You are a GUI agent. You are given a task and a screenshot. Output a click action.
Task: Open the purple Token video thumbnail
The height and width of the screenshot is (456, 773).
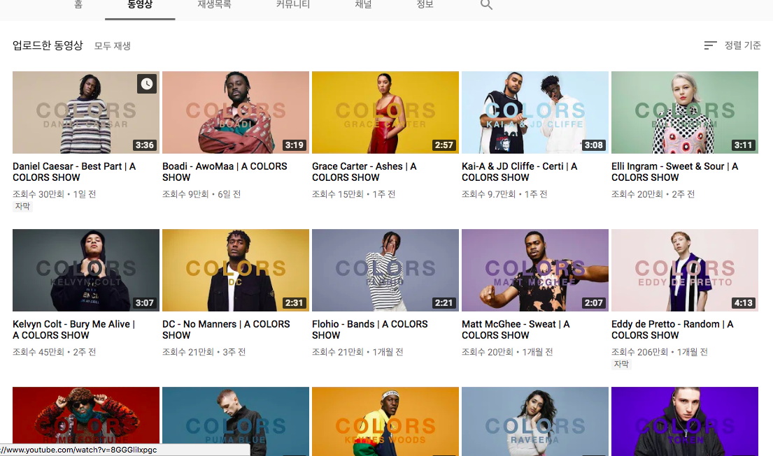click(685, 422)
